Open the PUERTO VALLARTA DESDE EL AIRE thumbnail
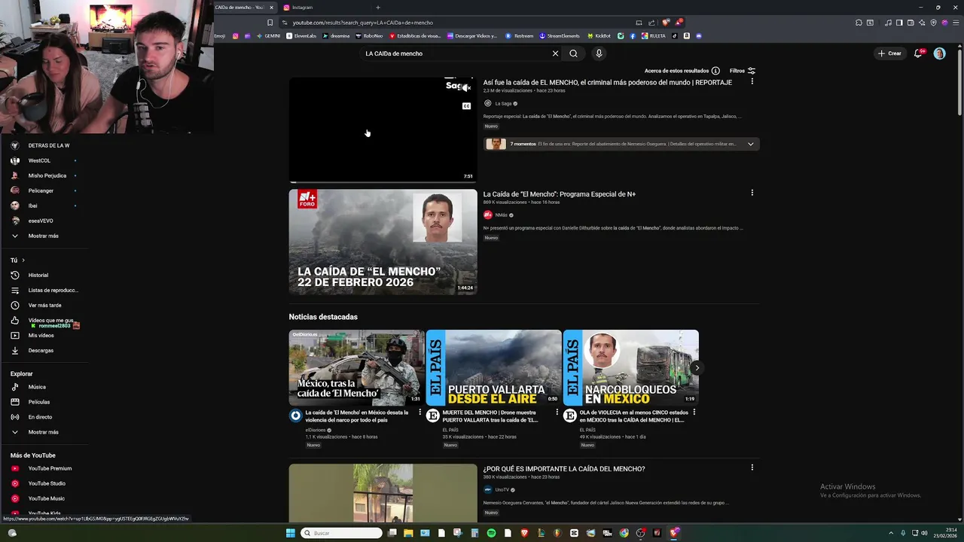This screenshot has height=542, width=964. [493, 368]
